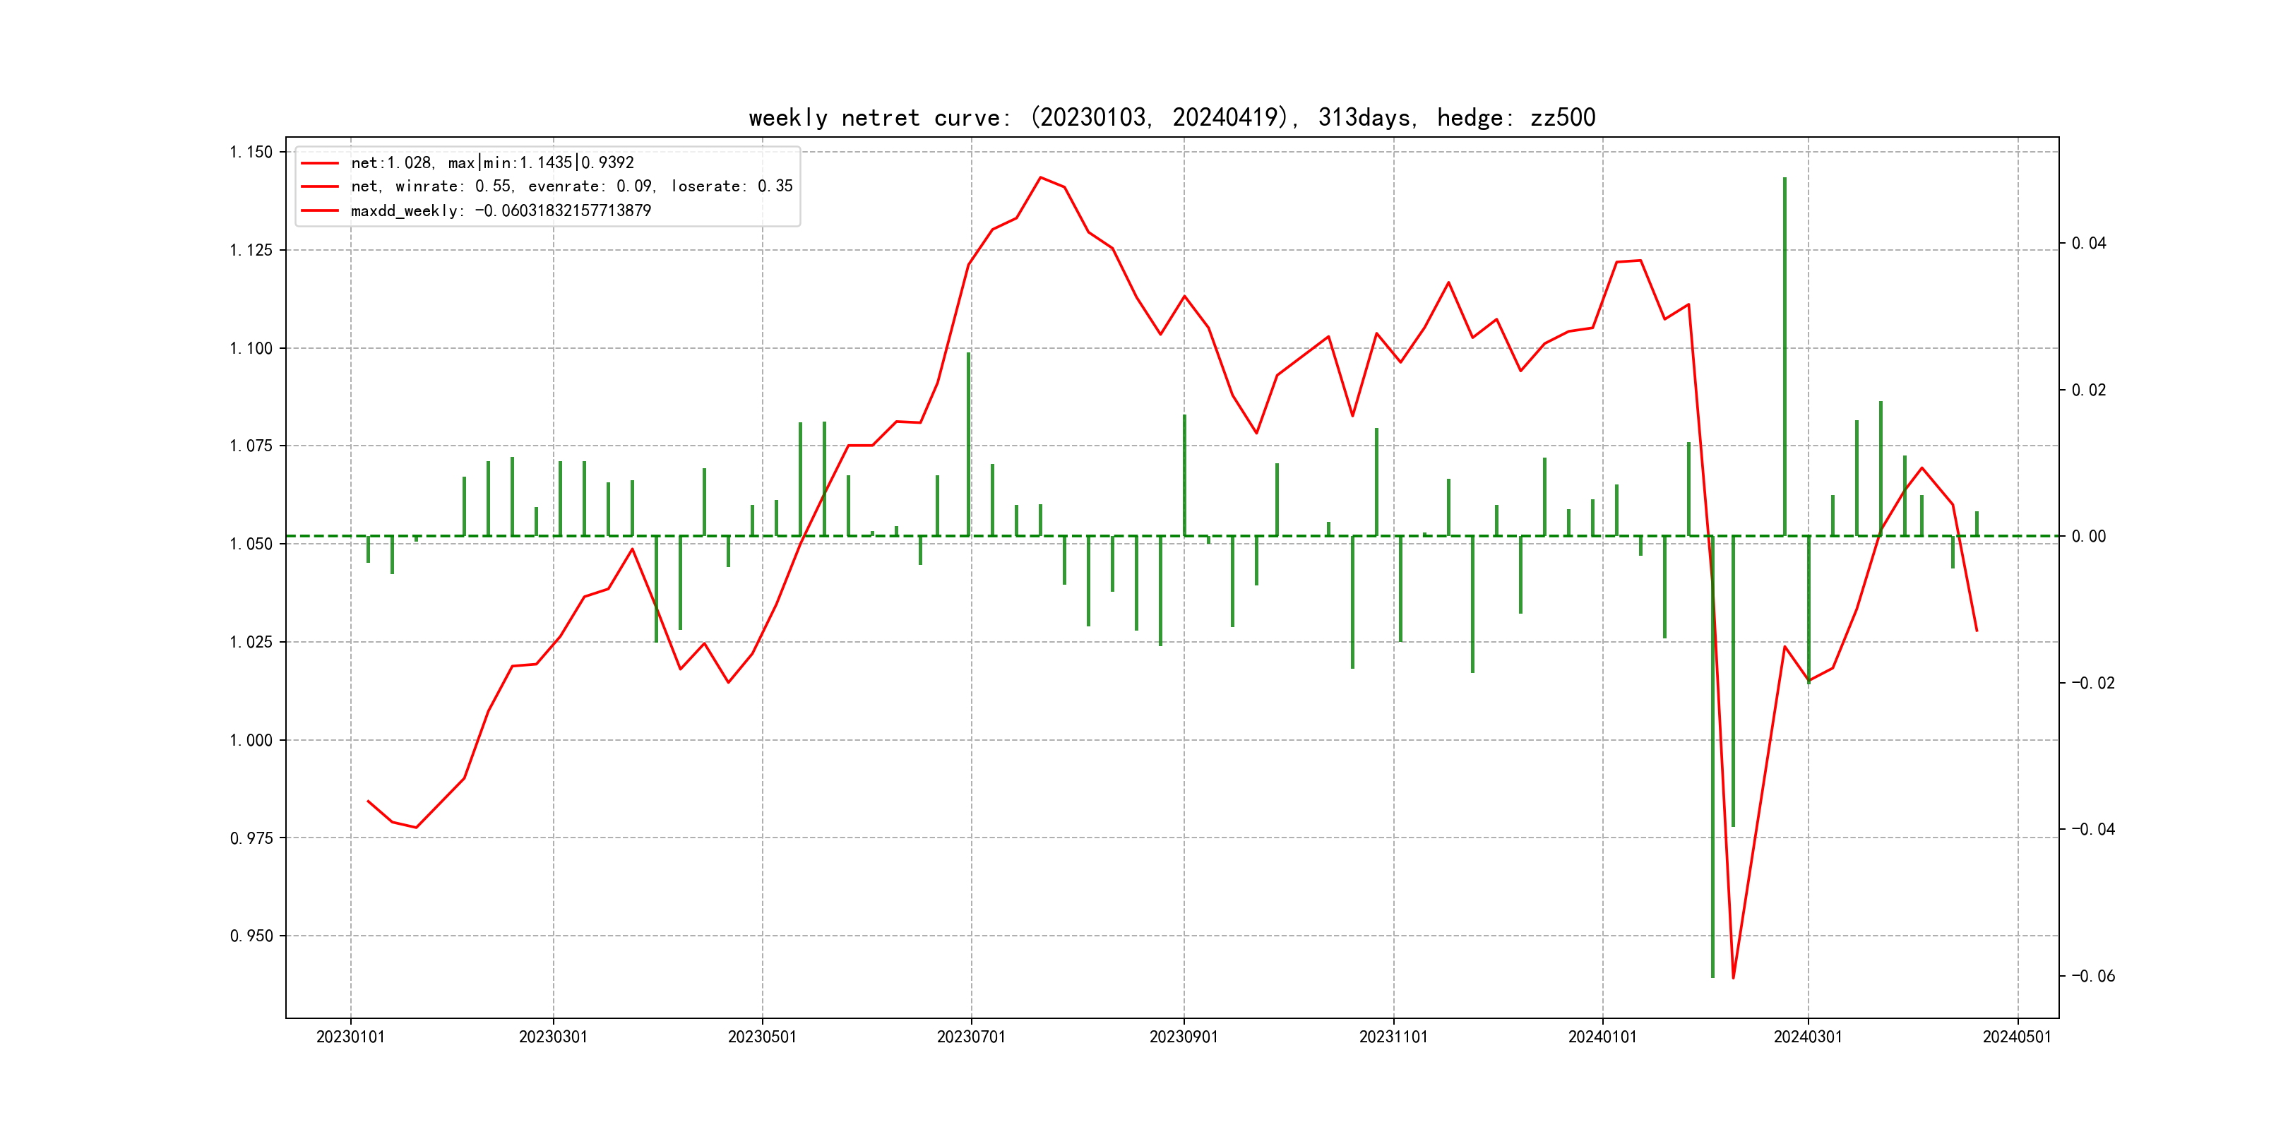Click the chart title text
2288x1144 pixels.
tap(1172, 117)
